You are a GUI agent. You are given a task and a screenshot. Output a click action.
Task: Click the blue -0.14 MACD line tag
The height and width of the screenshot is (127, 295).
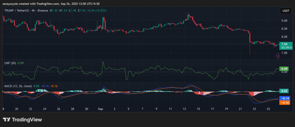pyautogui.click(x=284, y=98)
